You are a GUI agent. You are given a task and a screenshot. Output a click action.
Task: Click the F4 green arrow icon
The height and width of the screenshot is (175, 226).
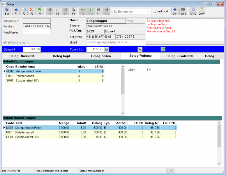[40, 11]
